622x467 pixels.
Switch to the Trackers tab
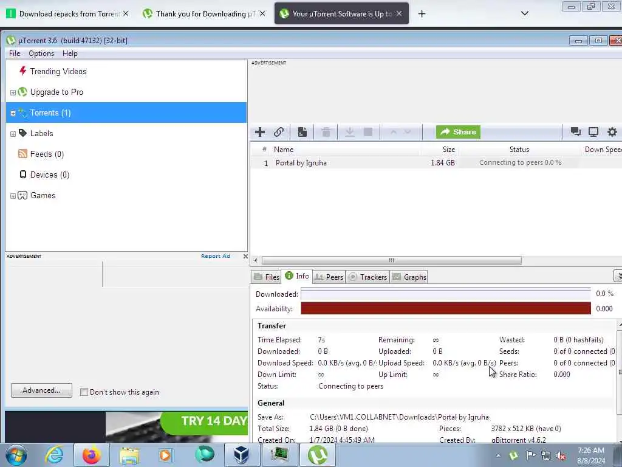click(367, 277)
